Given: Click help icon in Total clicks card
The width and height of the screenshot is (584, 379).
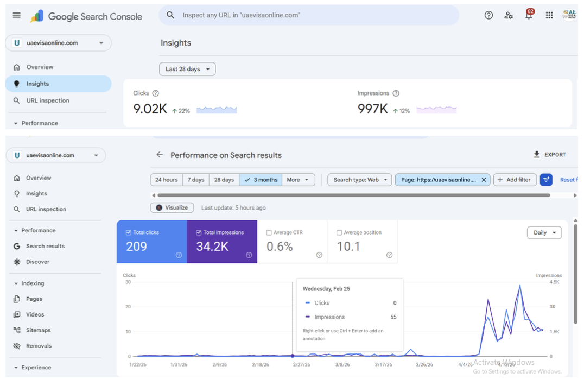Looking at the screenshot, I should [179, 255].
